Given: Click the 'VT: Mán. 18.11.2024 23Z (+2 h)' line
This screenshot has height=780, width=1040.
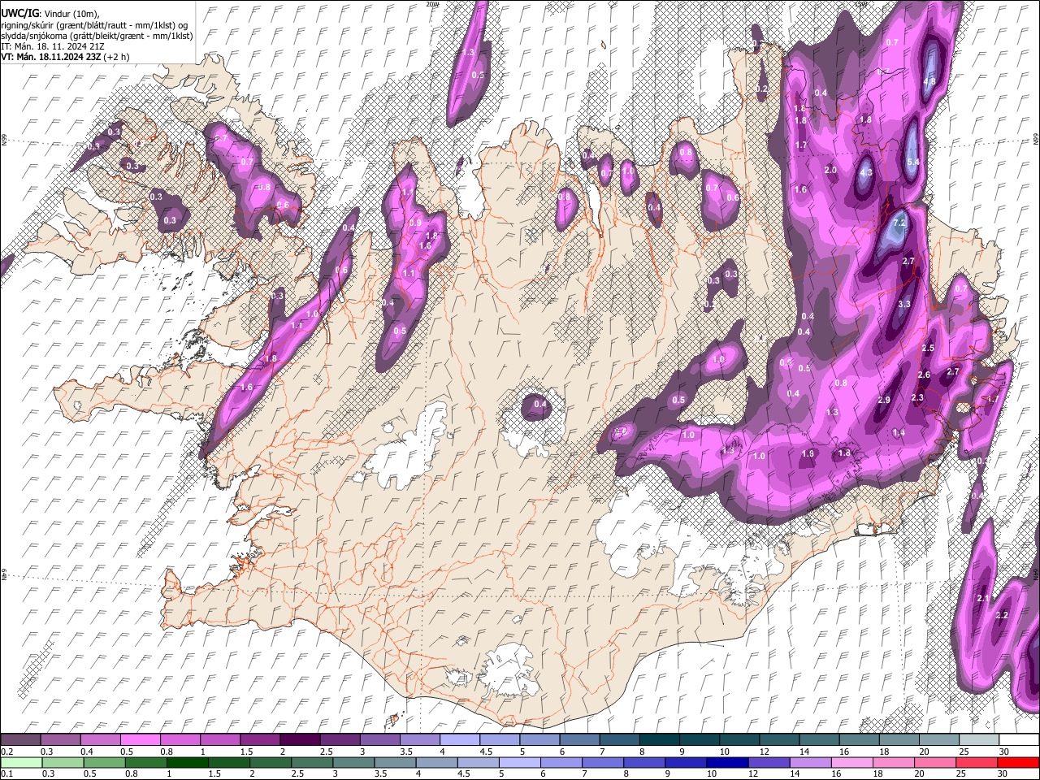Looking at the screenshot, I should [x=65, y=57].
